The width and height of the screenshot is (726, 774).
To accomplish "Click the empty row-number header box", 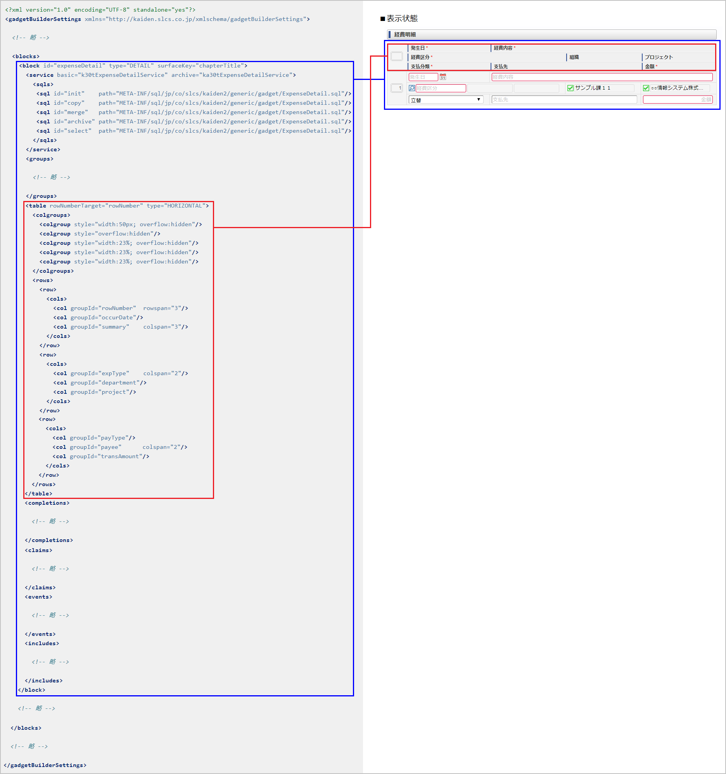I will point(396,57).
